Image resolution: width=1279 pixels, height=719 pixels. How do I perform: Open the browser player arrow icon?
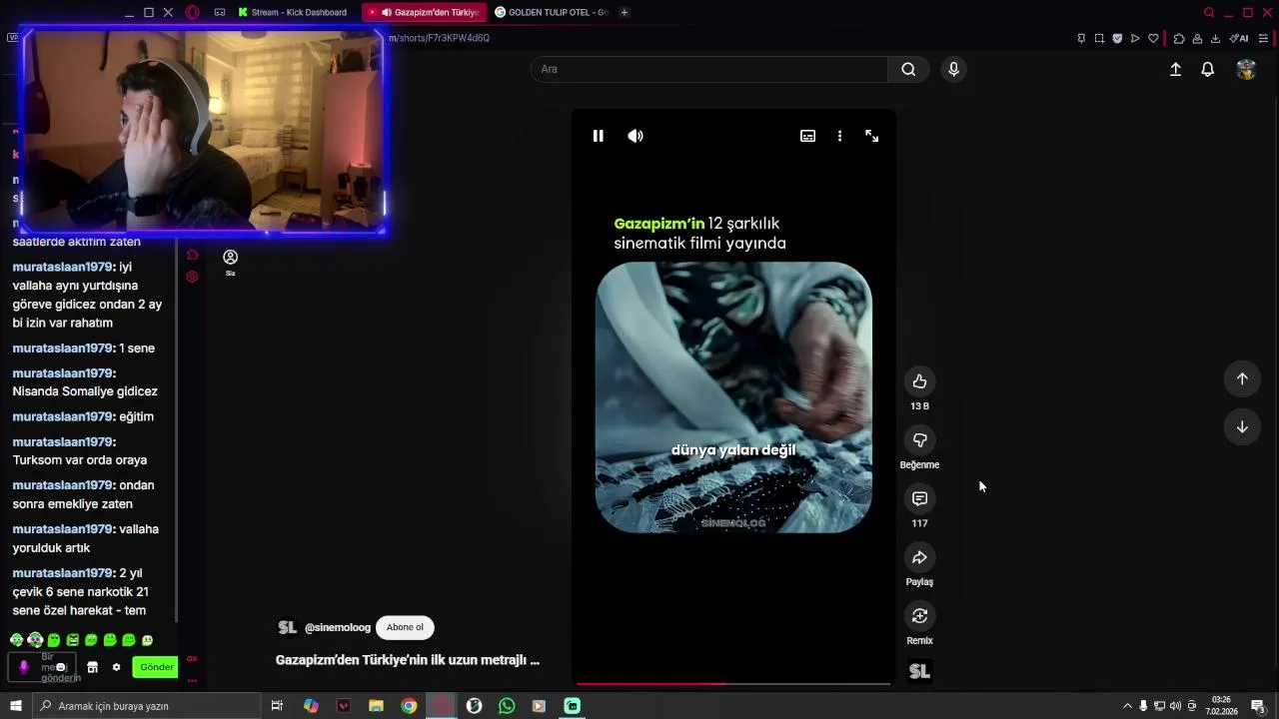1135,38
